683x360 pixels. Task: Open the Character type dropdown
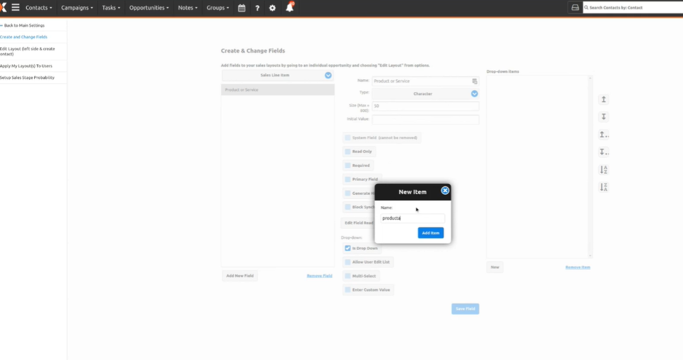coord(474,93)
